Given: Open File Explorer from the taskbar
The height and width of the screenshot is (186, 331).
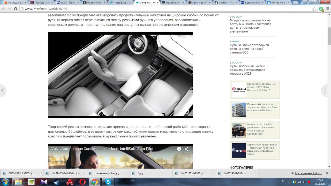Looking at the screenshot, I should pos(18,182).
